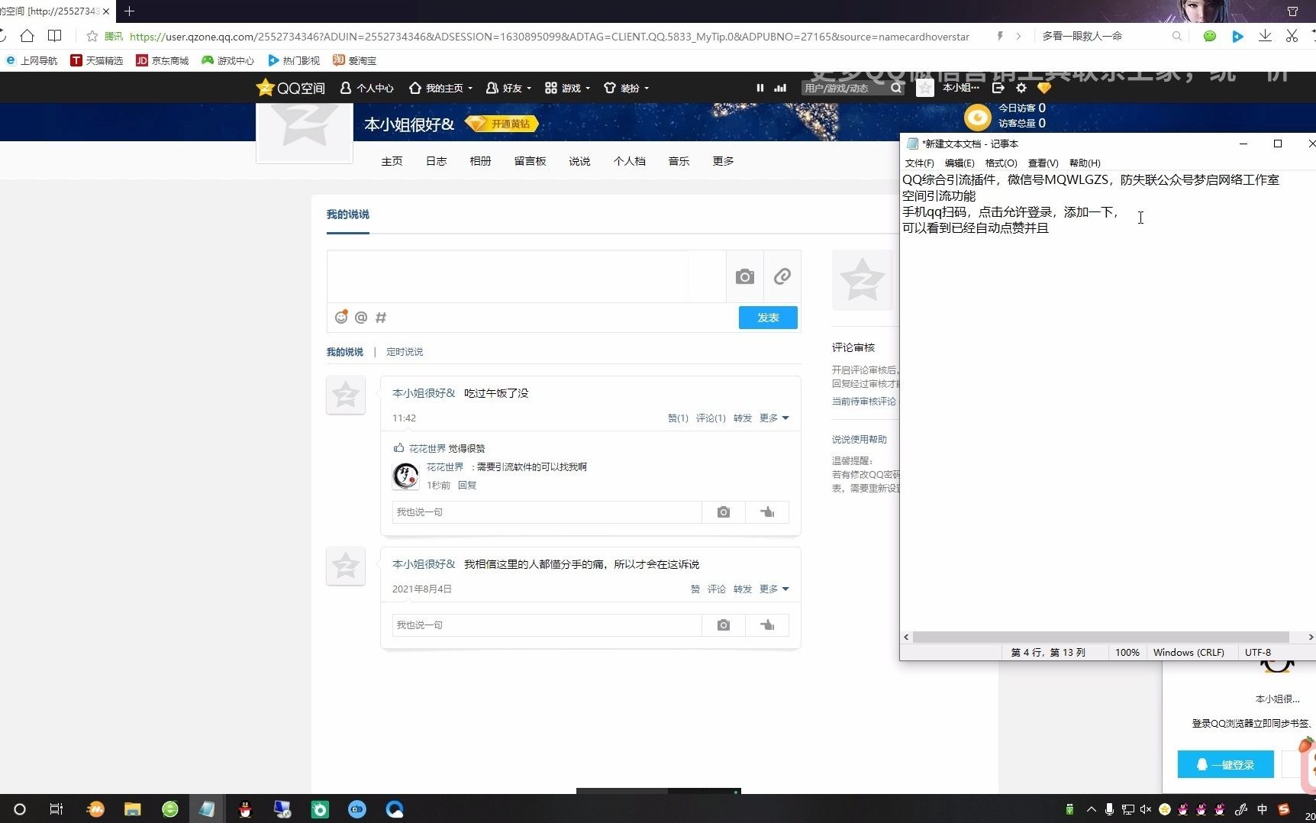
Task: Click 转发 on the 2021年8月4日 post
Action: click(743, 589)
